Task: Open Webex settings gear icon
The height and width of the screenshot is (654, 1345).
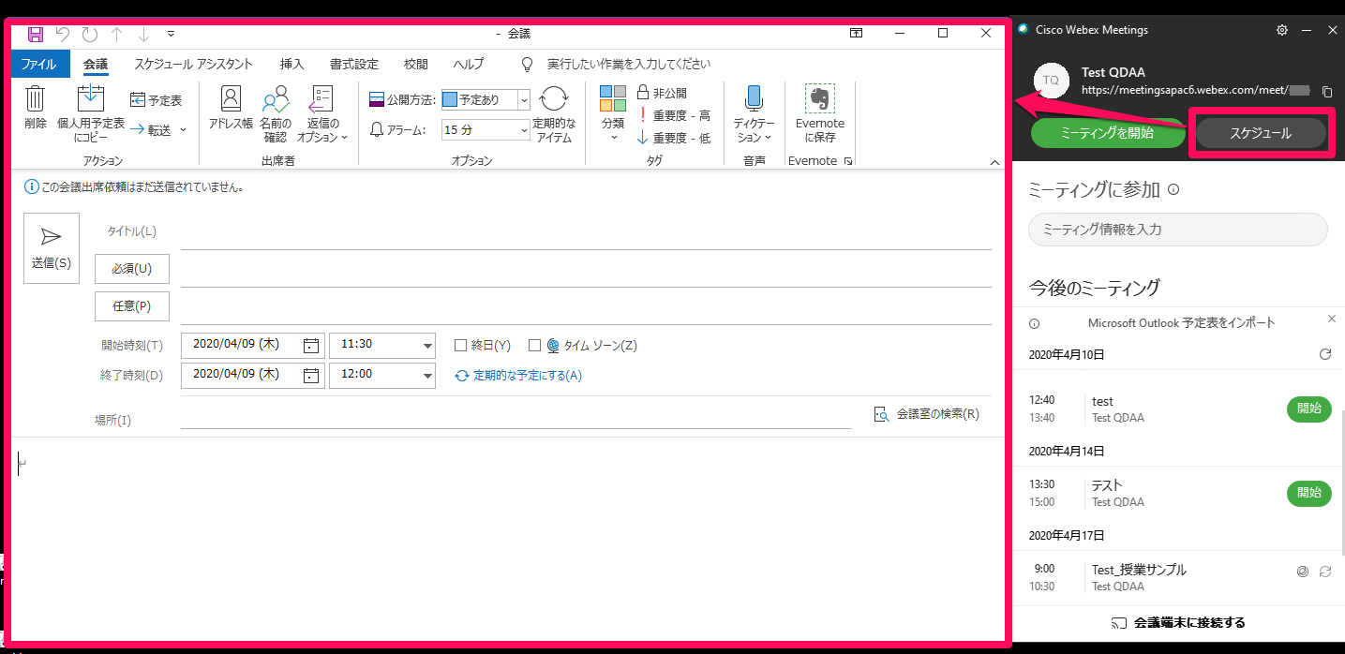Action: (1282, 30)
